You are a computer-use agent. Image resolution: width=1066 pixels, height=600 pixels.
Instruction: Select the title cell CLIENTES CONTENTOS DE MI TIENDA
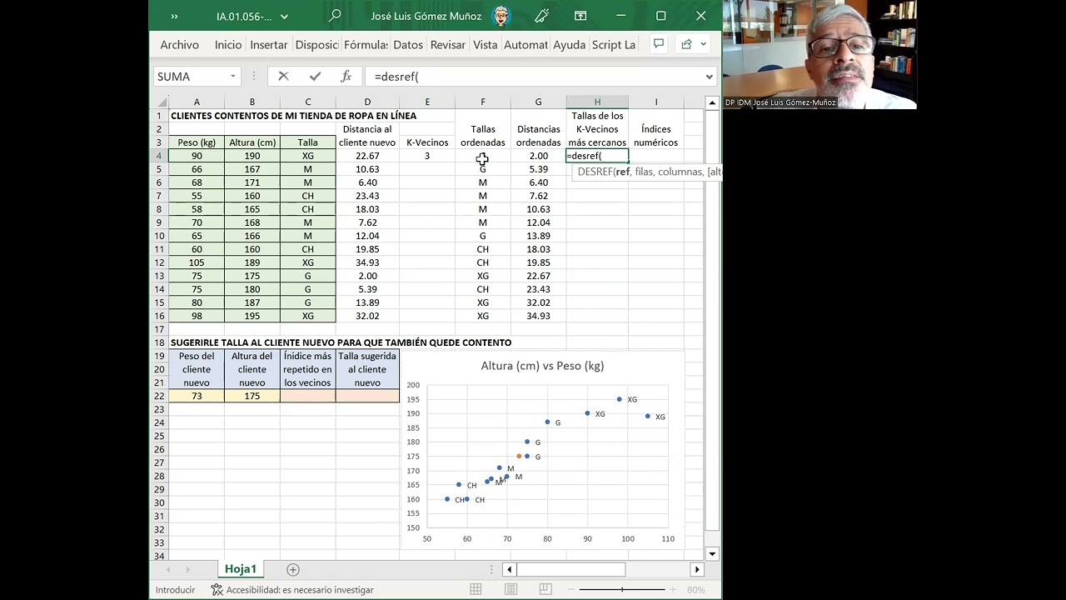[293, 116]
